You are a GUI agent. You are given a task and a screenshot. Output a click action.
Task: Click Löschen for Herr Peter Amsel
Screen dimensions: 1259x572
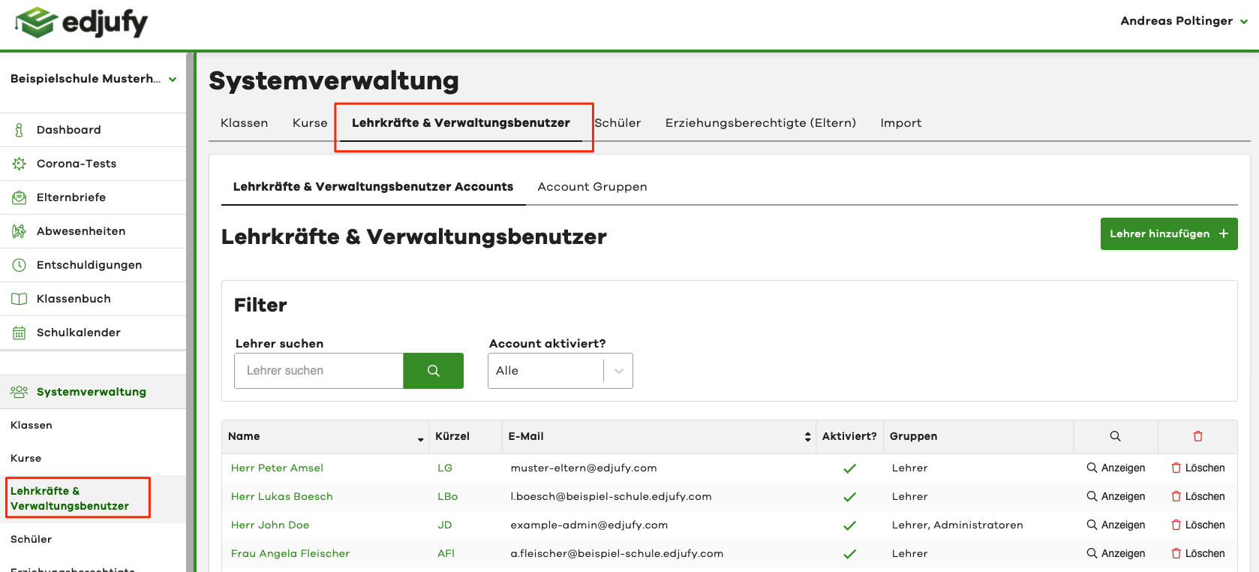coord(1197,468)
